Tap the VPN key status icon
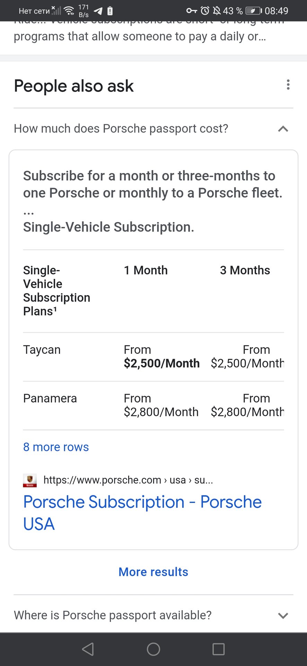The height and width of the screenshot is (666, 307). [x=192, y=11]
